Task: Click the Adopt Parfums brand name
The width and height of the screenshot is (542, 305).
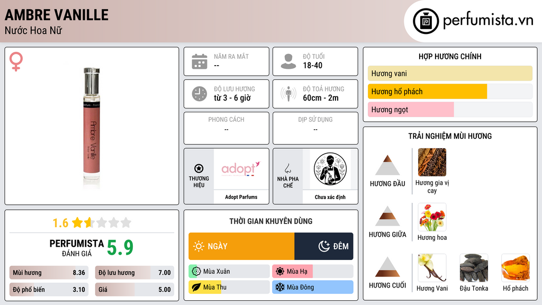Action: pyautogui.click(x=241, y=197)
